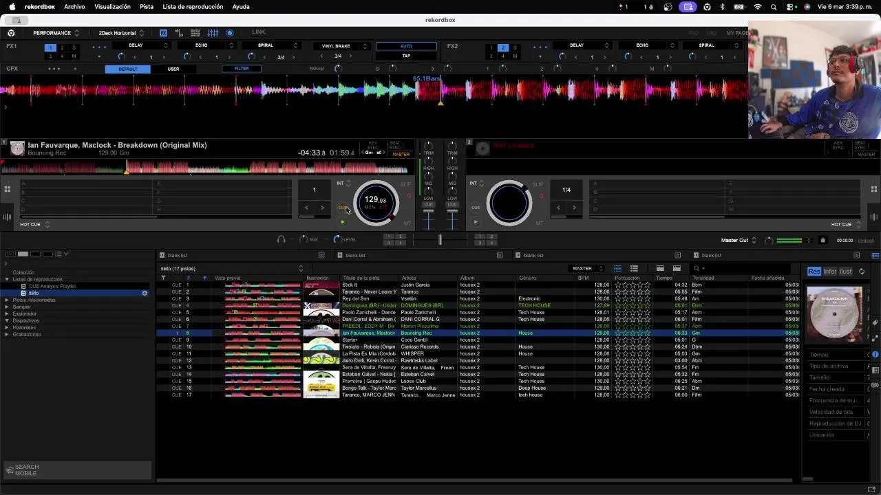Screen dimensions: 881x495
Task: Open deck 2 HOT CUE mode dropdown
Action: coord(845,225)
